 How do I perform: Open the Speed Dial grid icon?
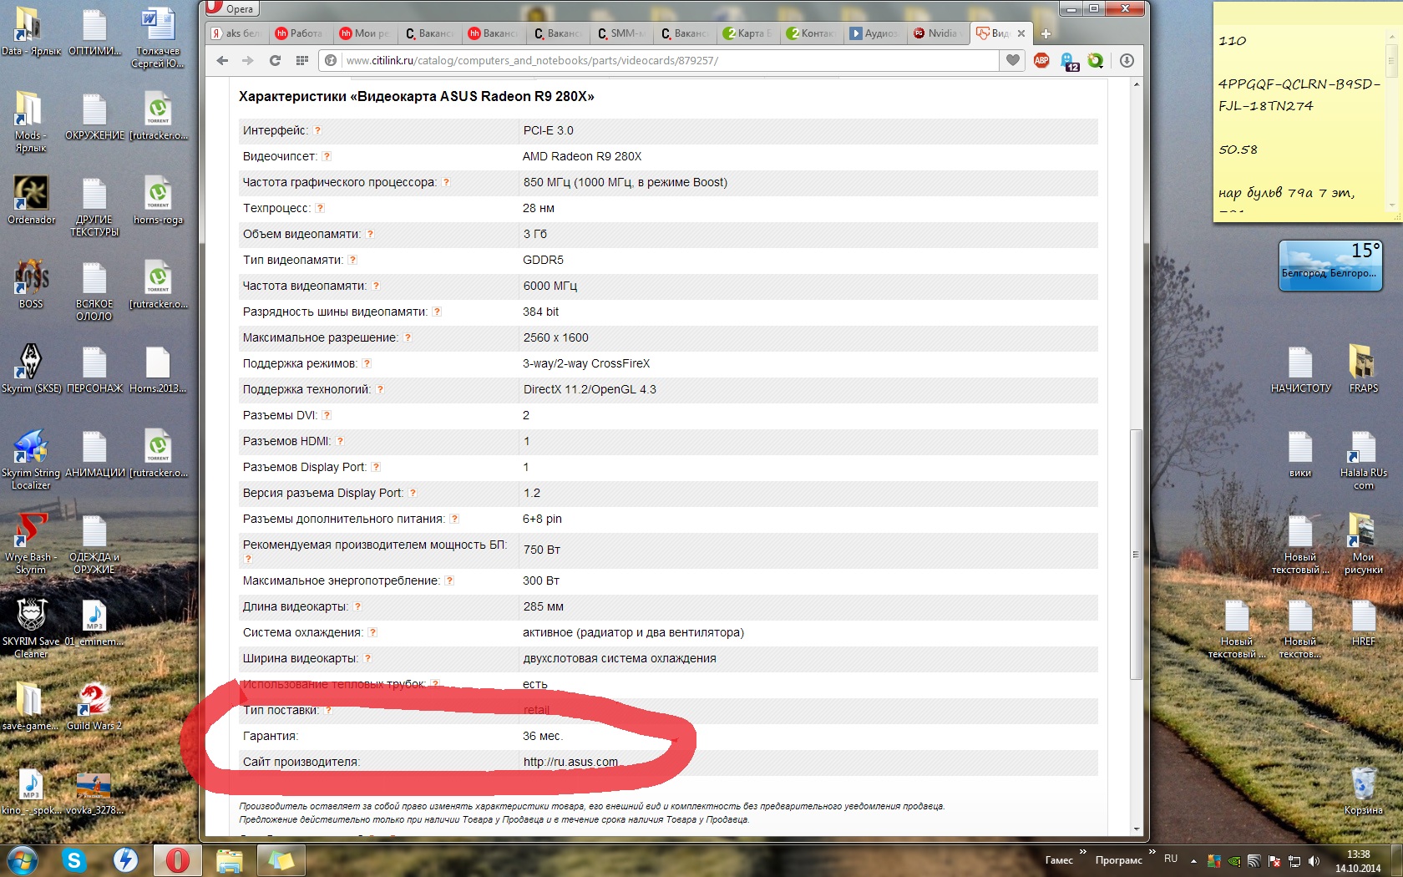(302, 60)
